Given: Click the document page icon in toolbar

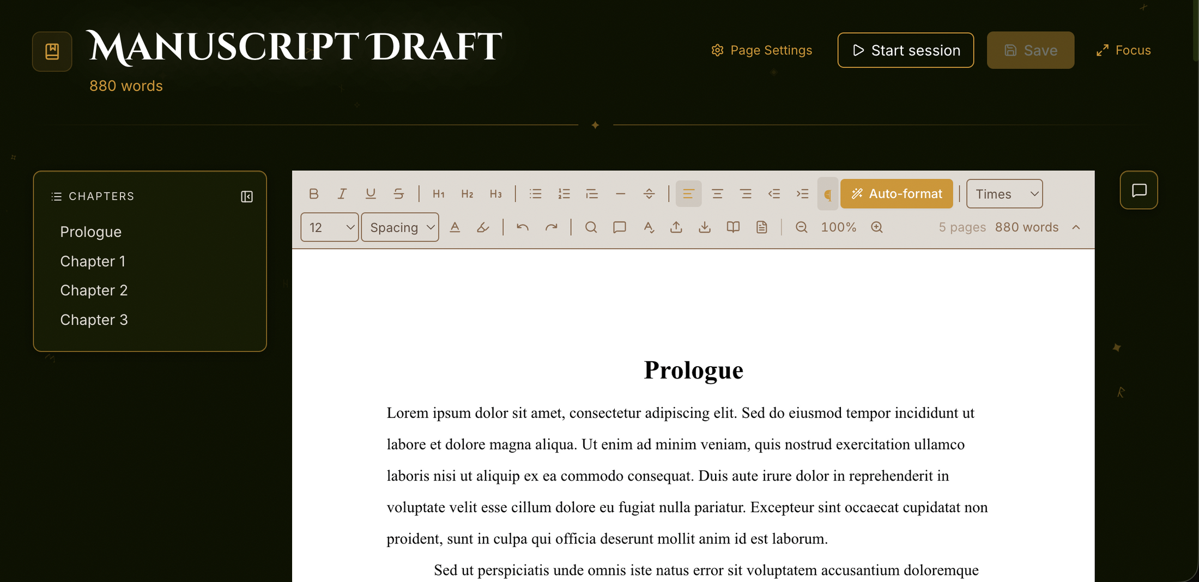Looking at the screenshot, I should tap(762, 227).
